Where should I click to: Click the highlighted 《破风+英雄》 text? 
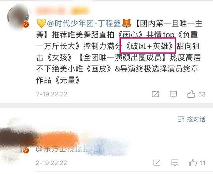(x=149, y=46)
